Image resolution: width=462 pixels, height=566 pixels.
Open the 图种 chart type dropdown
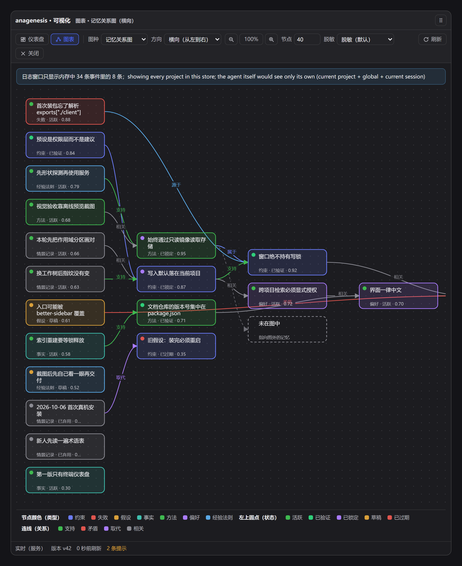click(124, 39)
